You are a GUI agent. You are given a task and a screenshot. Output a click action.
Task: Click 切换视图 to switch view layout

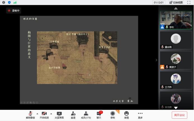(x=176, y=3)
